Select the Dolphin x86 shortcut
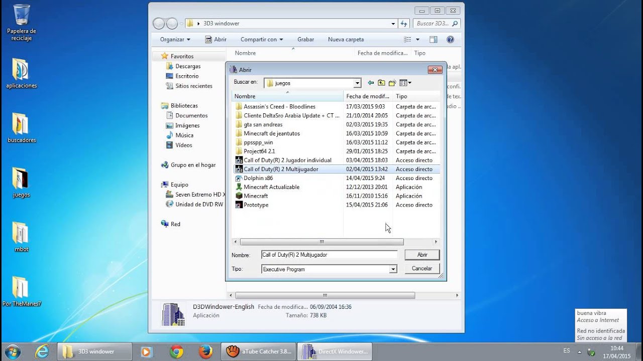 258,178
